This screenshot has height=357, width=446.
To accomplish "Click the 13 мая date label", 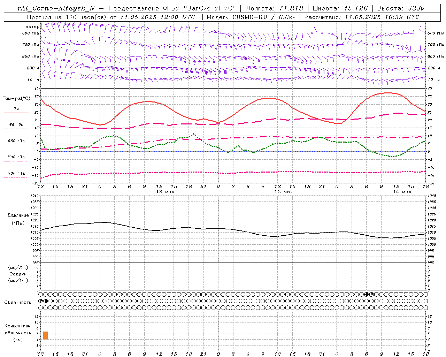I will point(284,191).
